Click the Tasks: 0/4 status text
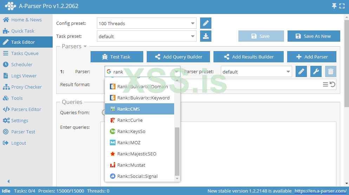Image resolution: width=349 pixels, height=195 pixels. pyautogui.click(x=25, y=191)
